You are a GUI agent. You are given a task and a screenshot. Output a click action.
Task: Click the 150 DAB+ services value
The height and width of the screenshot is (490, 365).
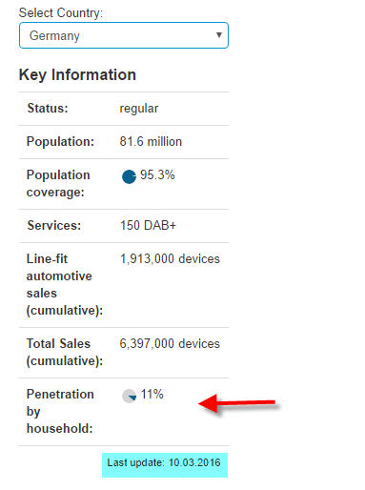(148, 225)
